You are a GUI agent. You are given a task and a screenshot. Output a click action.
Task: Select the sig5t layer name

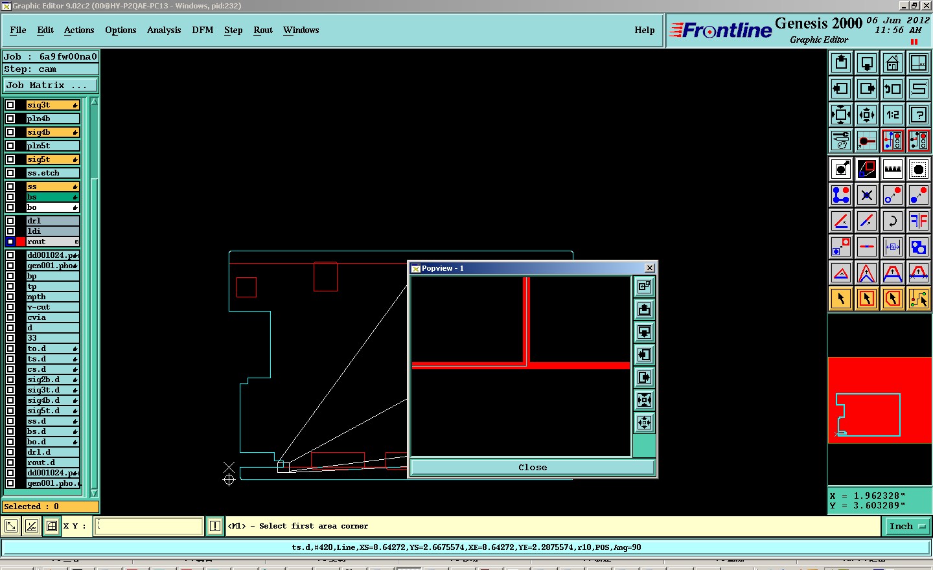52,159
